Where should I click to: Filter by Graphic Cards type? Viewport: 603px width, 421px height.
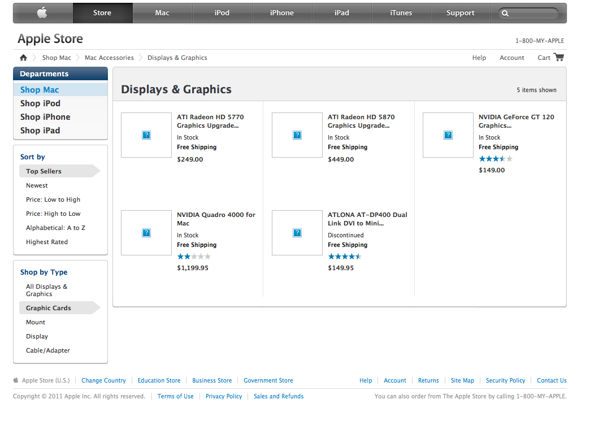59,308
